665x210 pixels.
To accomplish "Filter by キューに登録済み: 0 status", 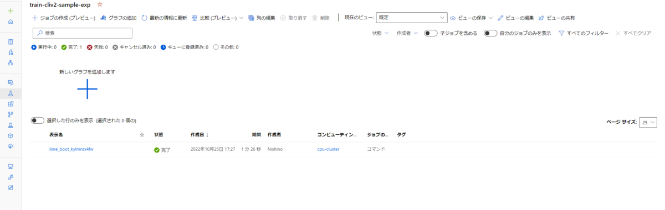I will tap(185, 47).
